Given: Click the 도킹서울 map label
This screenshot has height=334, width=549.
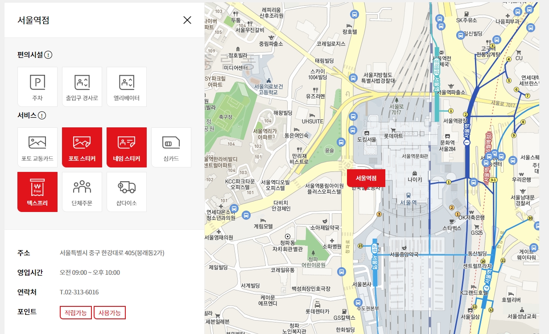Looking at the screenshot, I should coord(367,139).
